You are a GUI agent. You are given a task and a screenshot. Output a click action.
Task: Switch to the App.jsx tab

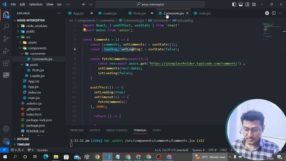[79, 13]
